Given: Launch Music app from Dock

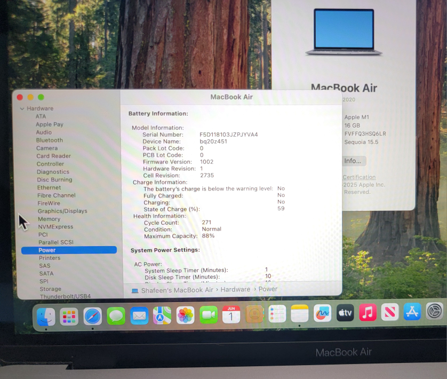Looking at the screenshot, I should coord(368,312).
